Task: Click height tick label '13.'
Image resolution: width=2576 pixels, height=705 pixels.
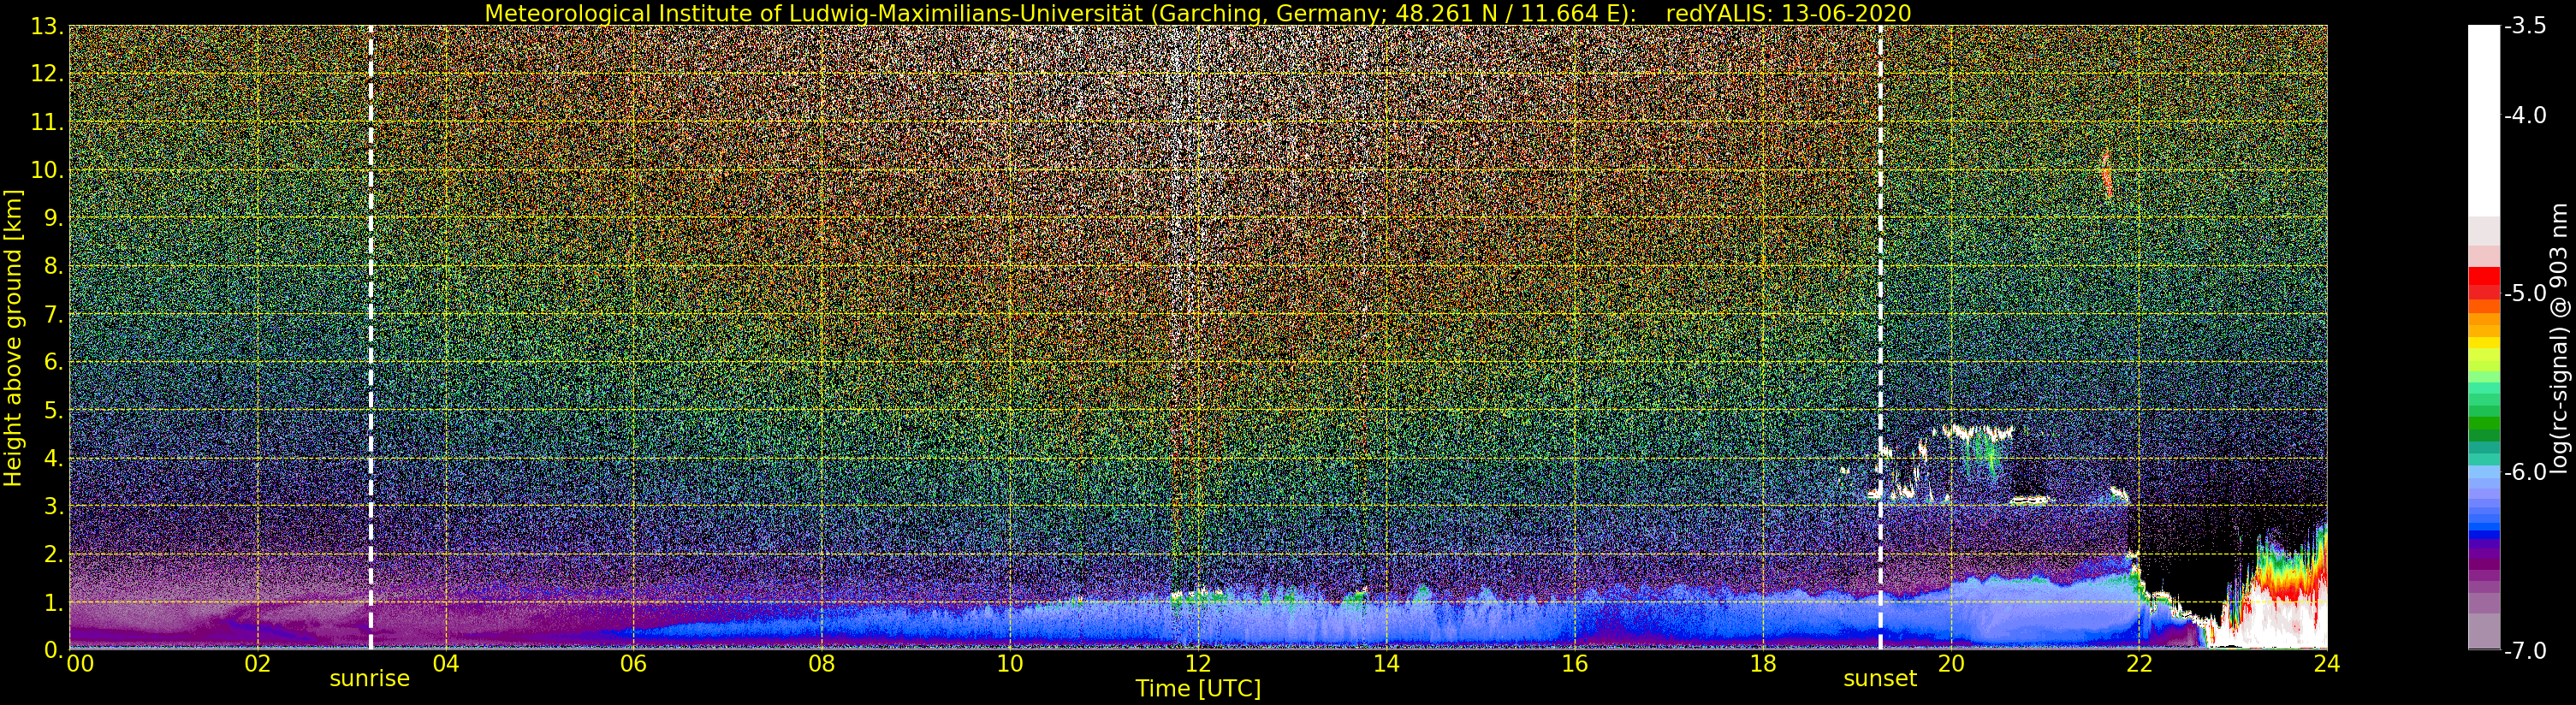Action: coord(47,26)
